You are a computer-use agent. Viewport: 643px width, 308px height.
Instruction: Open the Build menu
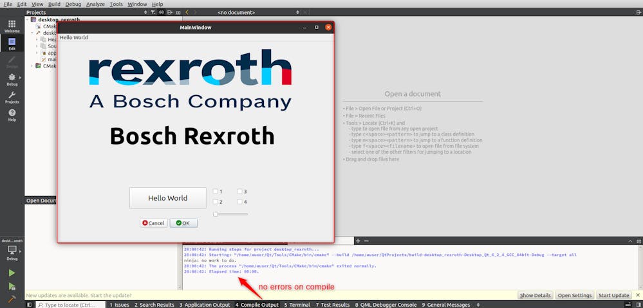pyautogui.click(x=54, y=4)
